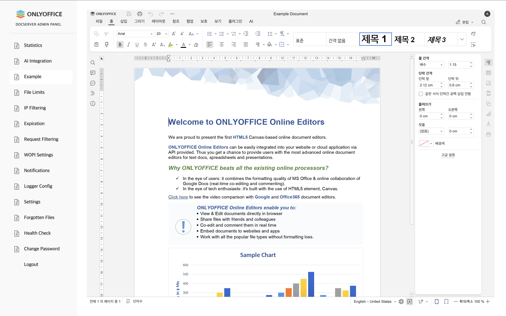Click the print icon in title bar
This screenshot has height=316, width=506.
(x=139, y=14)
